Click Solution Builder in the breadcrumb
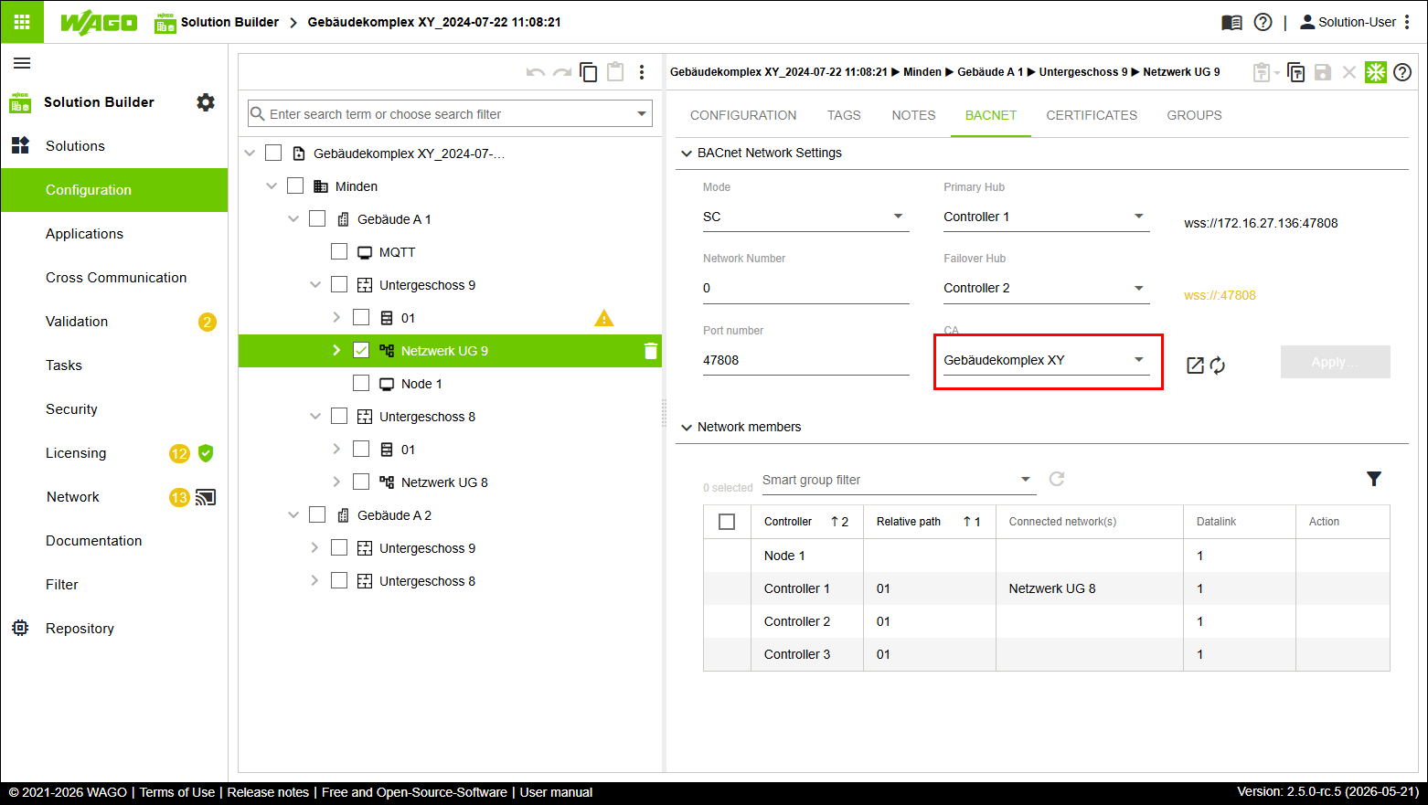 pos(229,22)
